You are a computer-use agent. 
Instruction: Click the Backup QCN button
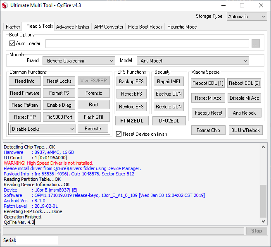(x=169, y=94)
